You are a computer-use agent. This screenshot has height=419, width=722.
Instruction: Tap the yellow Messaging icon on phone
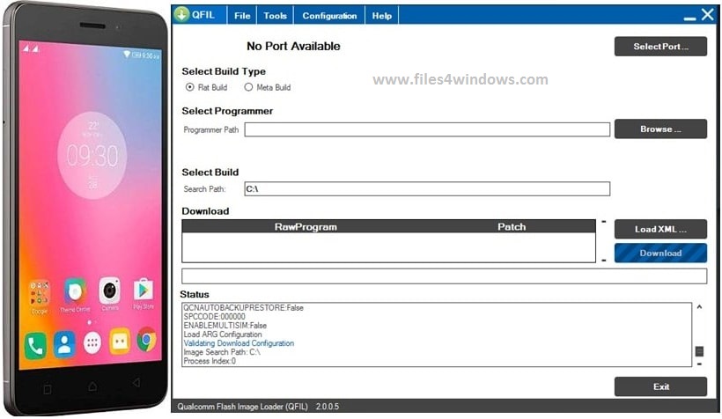click(120, 342)
